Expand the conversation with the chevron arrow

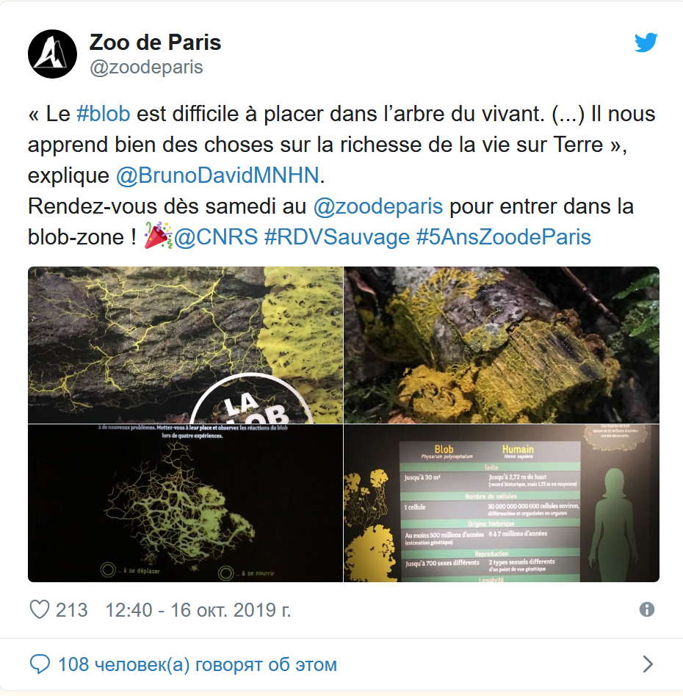[648, 664]
